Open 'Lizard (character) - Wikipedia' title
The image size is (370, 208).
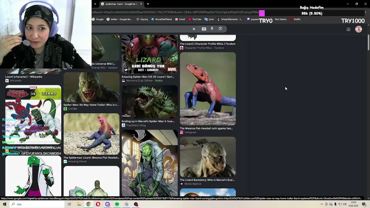pyautogui.click(x=24, y=77)
